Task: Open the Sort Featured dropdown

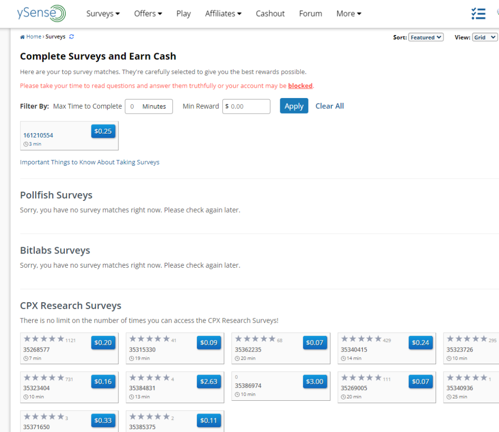Action: (x=426, y=37)
